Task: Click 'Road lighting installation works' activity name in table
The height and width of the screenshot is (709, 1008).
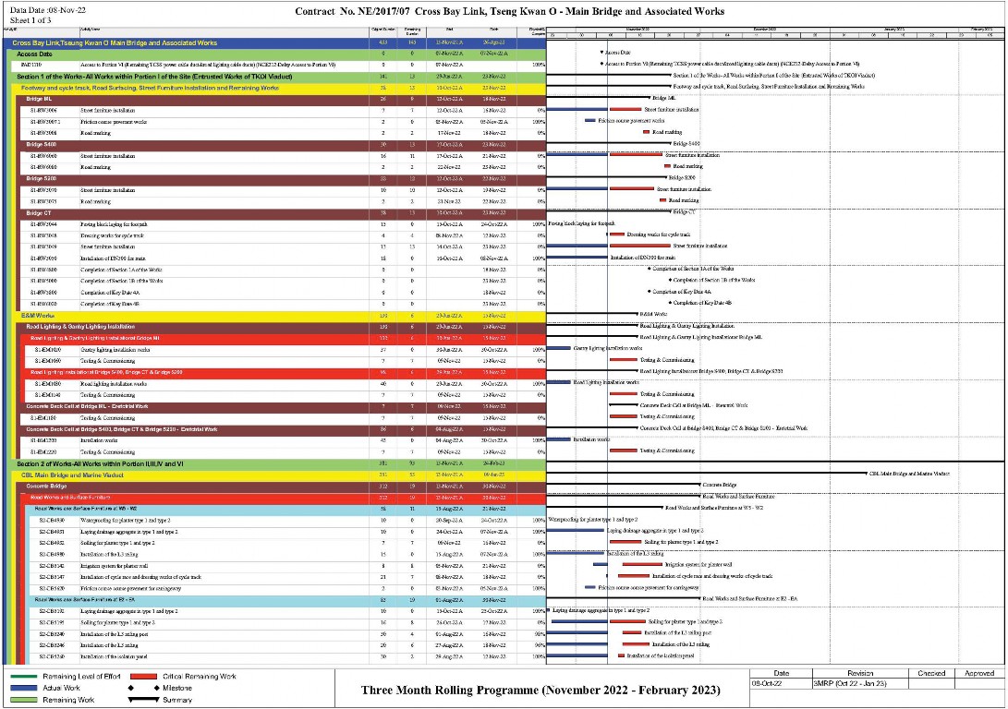Action: (x=113, y=384)
